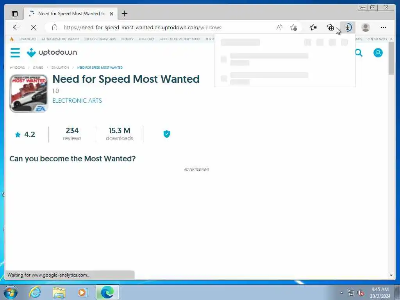Screen dimensions: 400x300
Task: Close the Need for Speed Most Wanted tab
Action: [x=111, y=14]
